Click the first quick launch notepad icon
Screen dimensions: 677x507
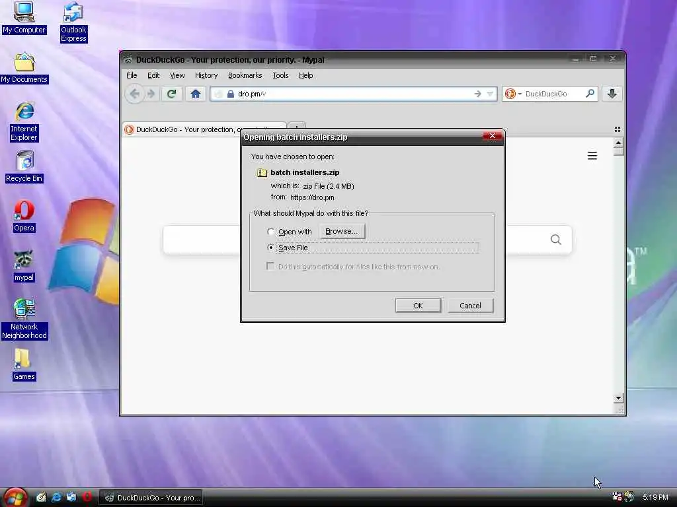click(x=41, y=497)
